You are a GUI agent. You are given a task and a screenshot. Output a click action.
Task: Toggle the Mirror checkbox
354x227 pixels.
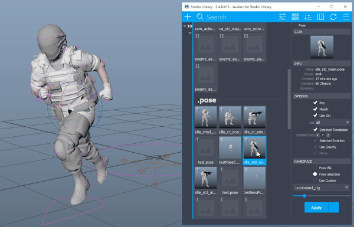coord(315,153)
